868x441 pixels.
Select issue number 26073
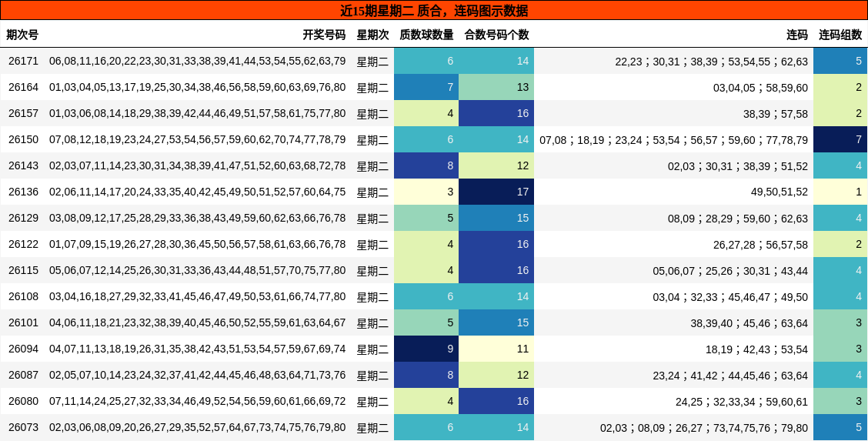coord(23,427)
